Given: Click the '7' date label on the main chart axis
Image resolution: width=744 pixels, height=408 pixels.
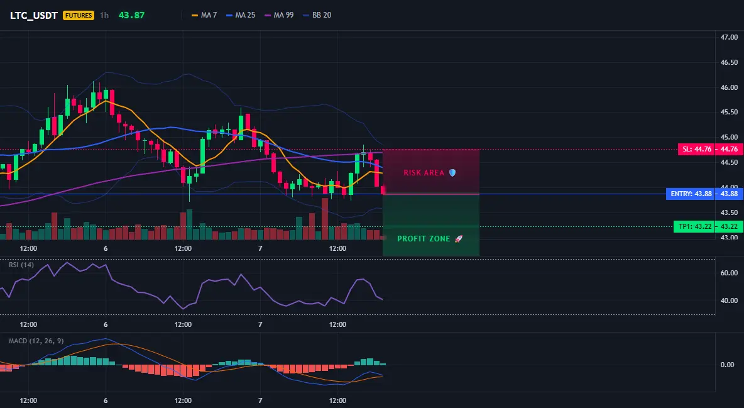Looking at the screenshot, I should click(x=260, y=248).
